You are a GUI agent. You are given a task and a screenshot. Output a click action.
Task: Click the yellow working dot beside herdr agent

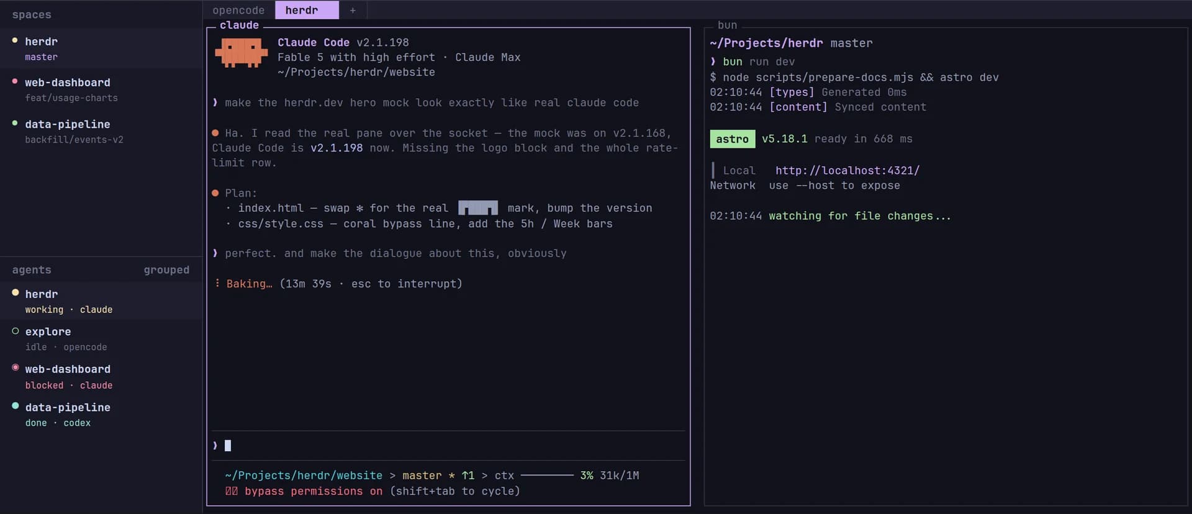pos(16,292)
